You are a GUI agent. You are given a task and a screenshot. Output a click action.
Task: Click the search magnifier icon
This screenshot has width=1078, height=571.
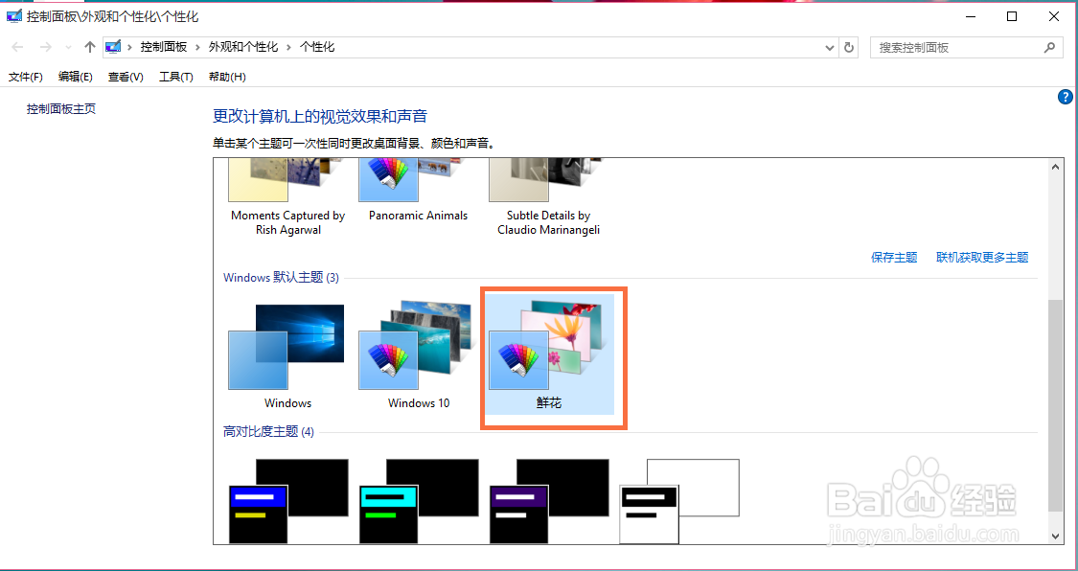[1049, 47]
